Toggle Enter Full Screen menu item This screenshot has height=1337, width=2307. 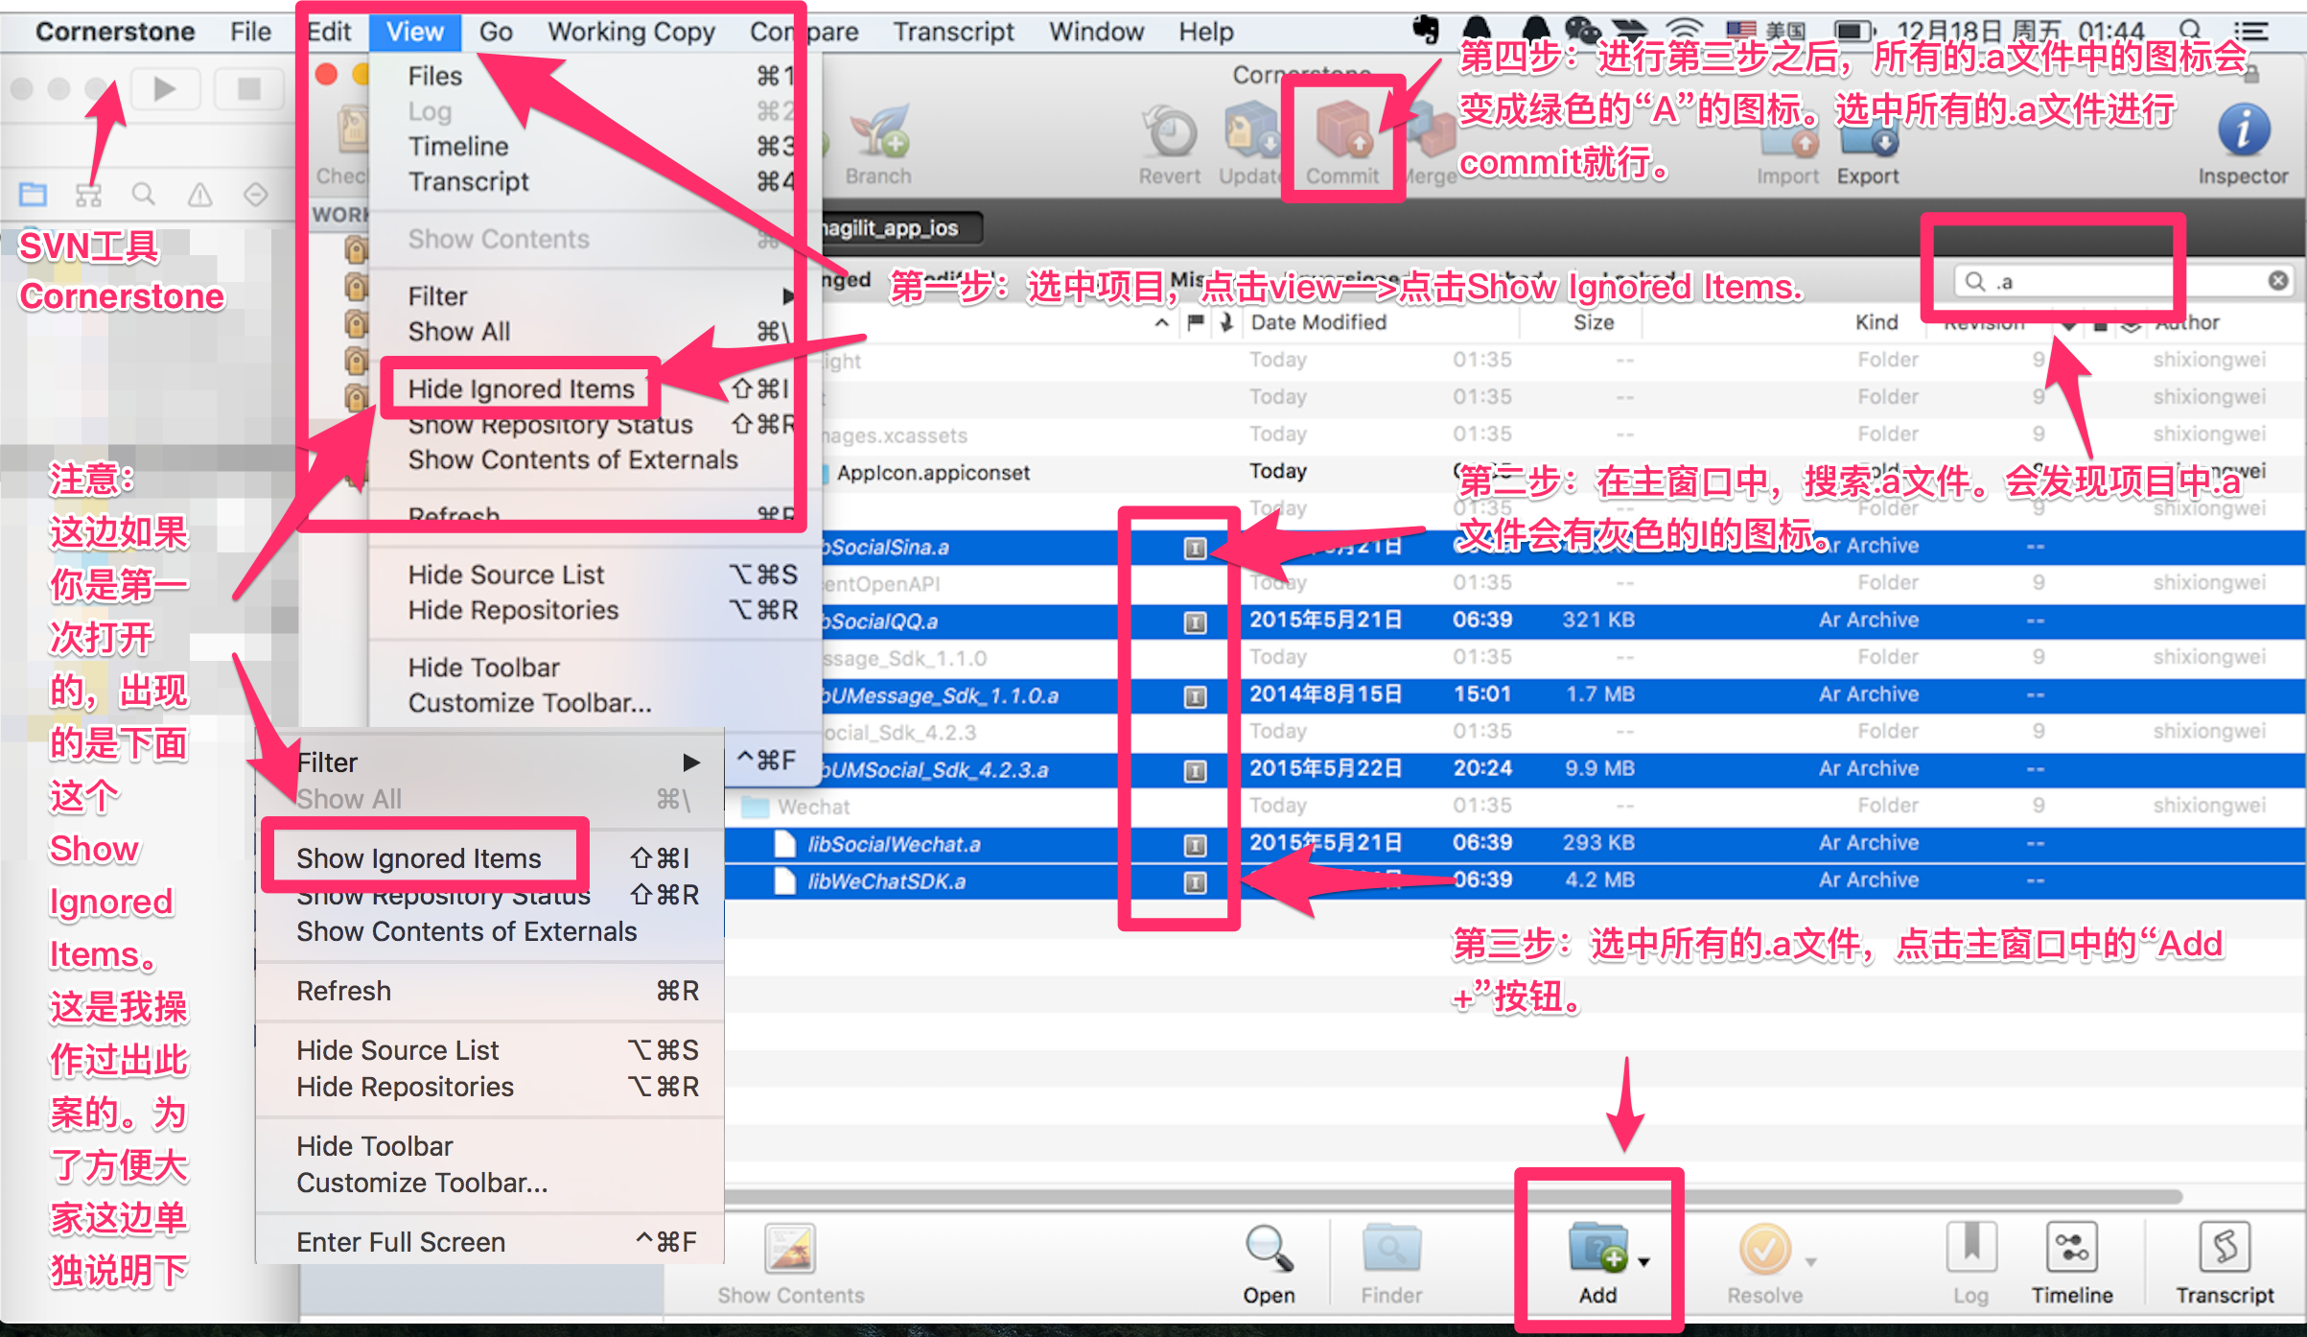[x=491, y=1242]
